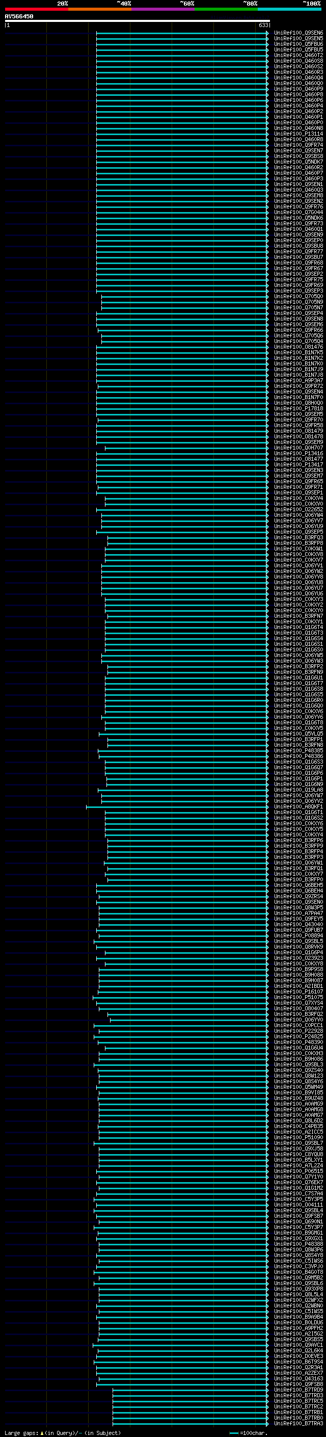Select hit label UniRef100_Q5FBU6
The width and height of the screenshot is (326, 1437).
298,44
